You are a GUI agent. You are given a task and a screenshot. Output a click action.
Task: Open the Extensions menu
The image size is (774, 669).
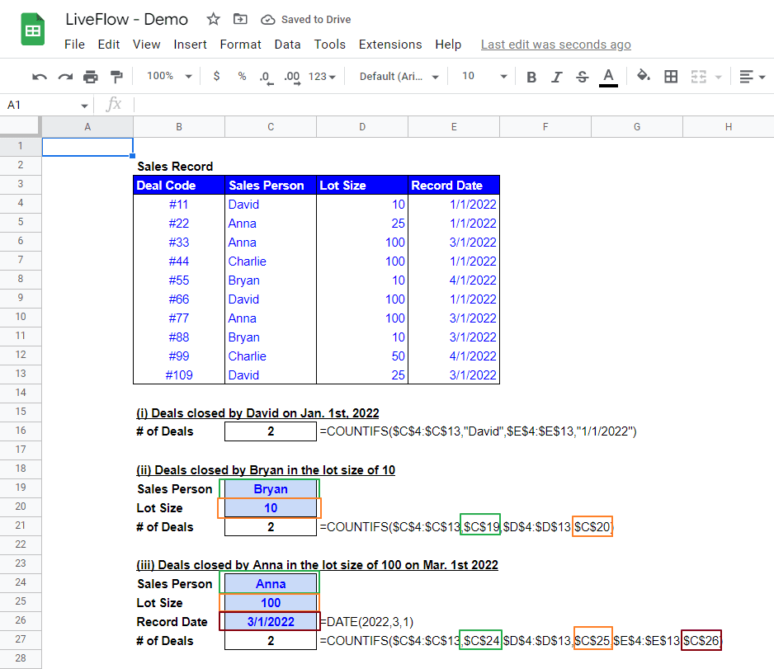390,45
